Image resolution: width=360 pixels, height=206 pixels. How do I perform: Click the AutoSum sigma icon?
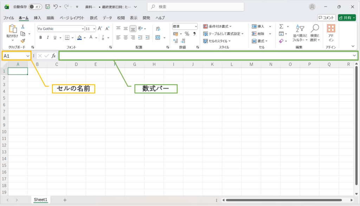pyautogui.click(x=281, y=26)
